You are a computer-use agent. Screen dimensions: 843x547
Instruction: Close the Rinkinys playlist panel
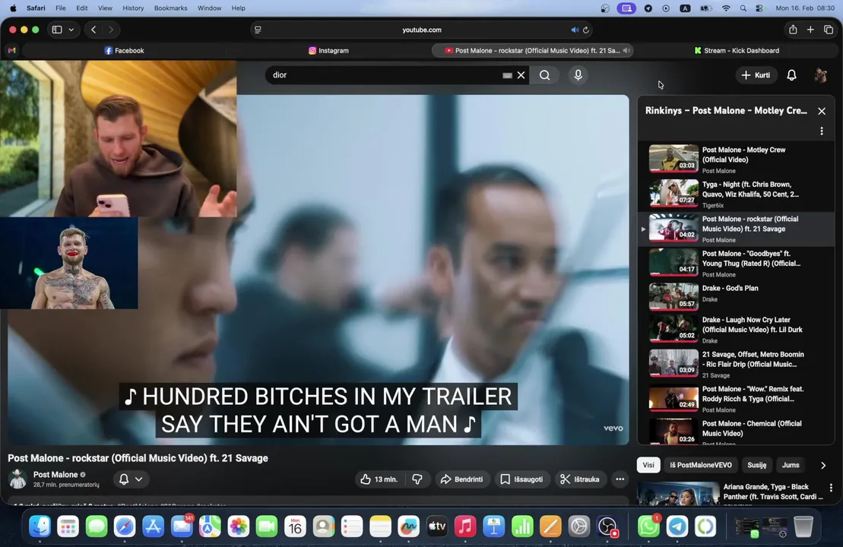tap(822, 111)
